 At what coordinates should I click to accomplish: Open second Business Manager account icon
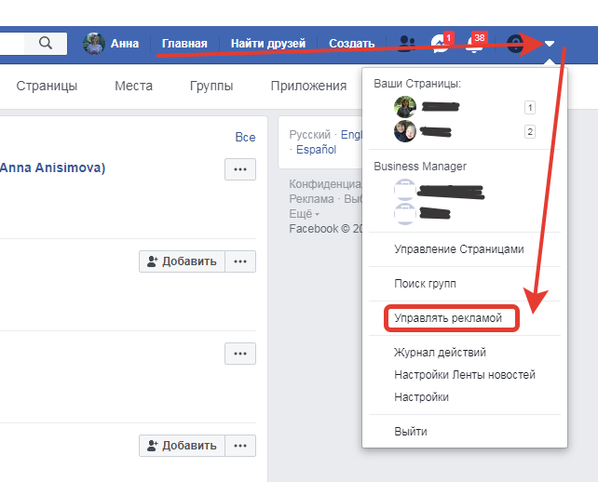click(405, 214)
